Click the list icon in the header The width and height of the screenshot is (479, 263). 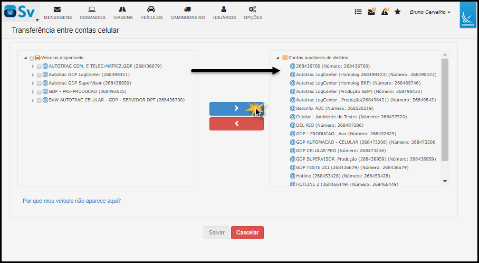click(358, 12)
